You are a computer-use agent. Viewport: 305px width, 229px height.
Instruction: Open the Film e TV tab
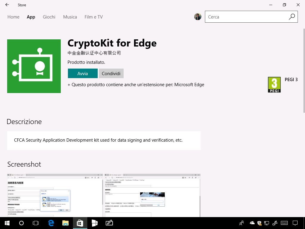94,17
